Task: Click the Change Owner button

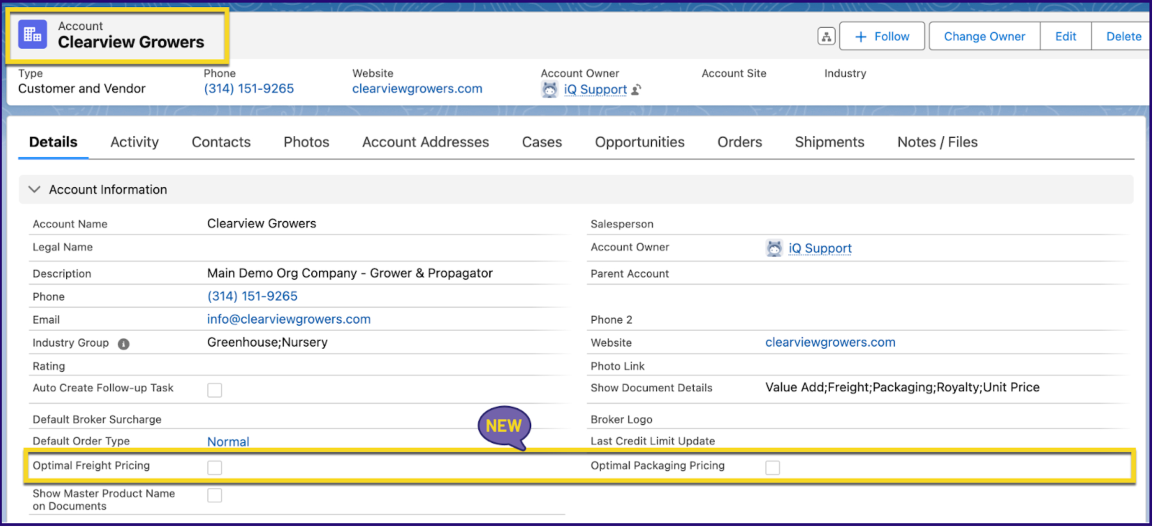Action: (x=984, y=36)
